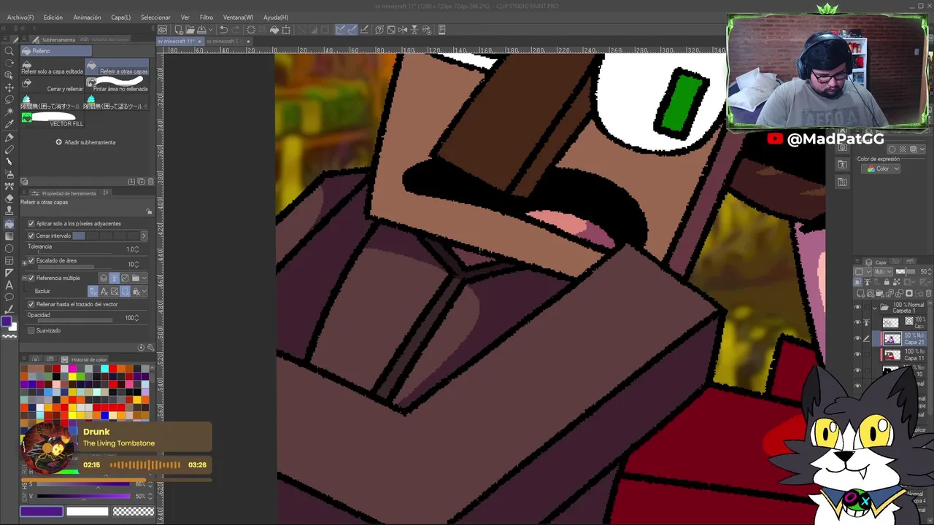Select the Fill bucket tool
This screenshot has width=934, height=525.
9,224
